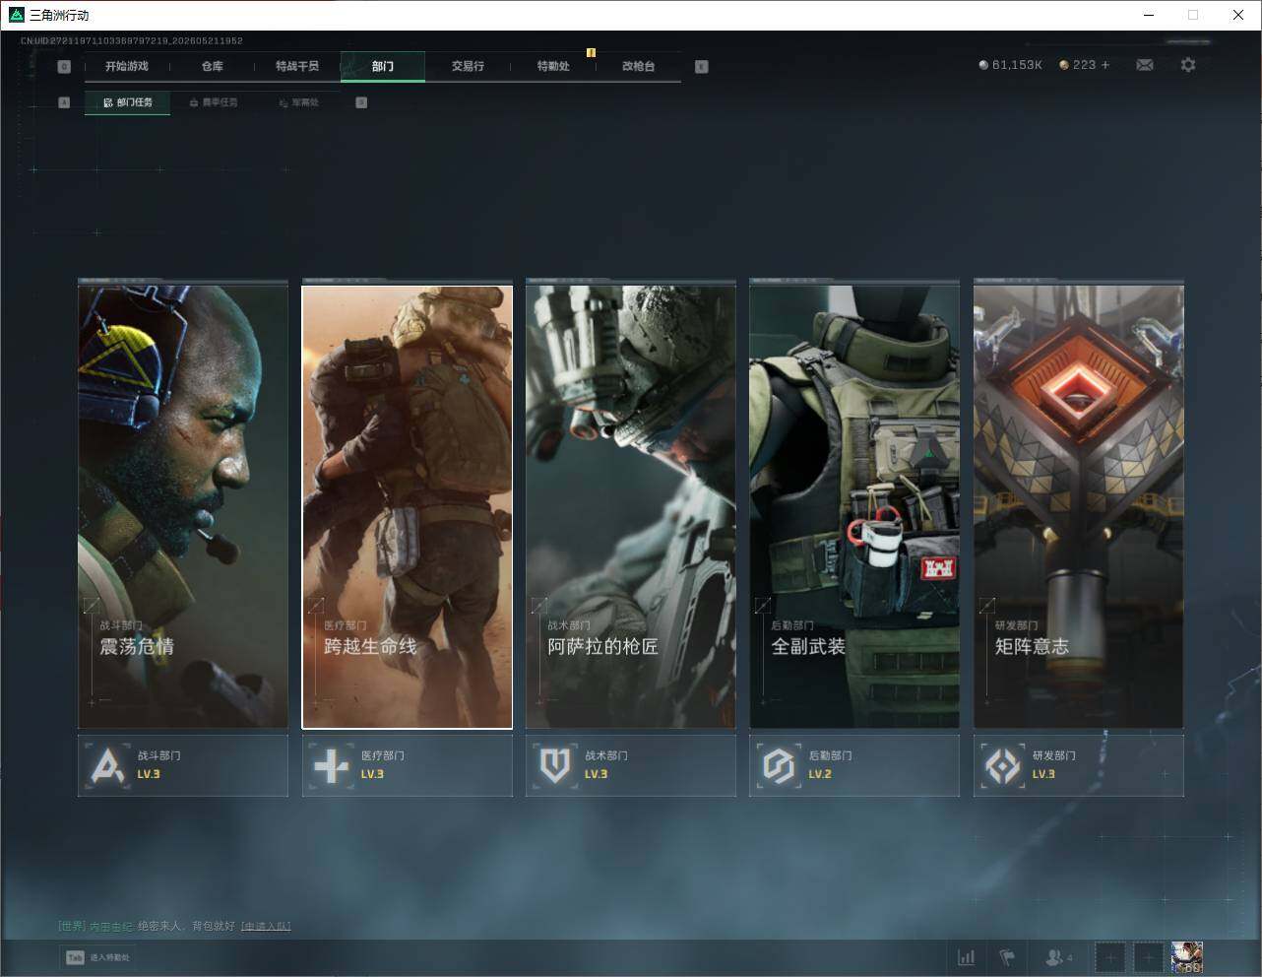The image size is (1262, 977).
Task: Open the mail inbox envelope icon
Action: (1145, 65)
